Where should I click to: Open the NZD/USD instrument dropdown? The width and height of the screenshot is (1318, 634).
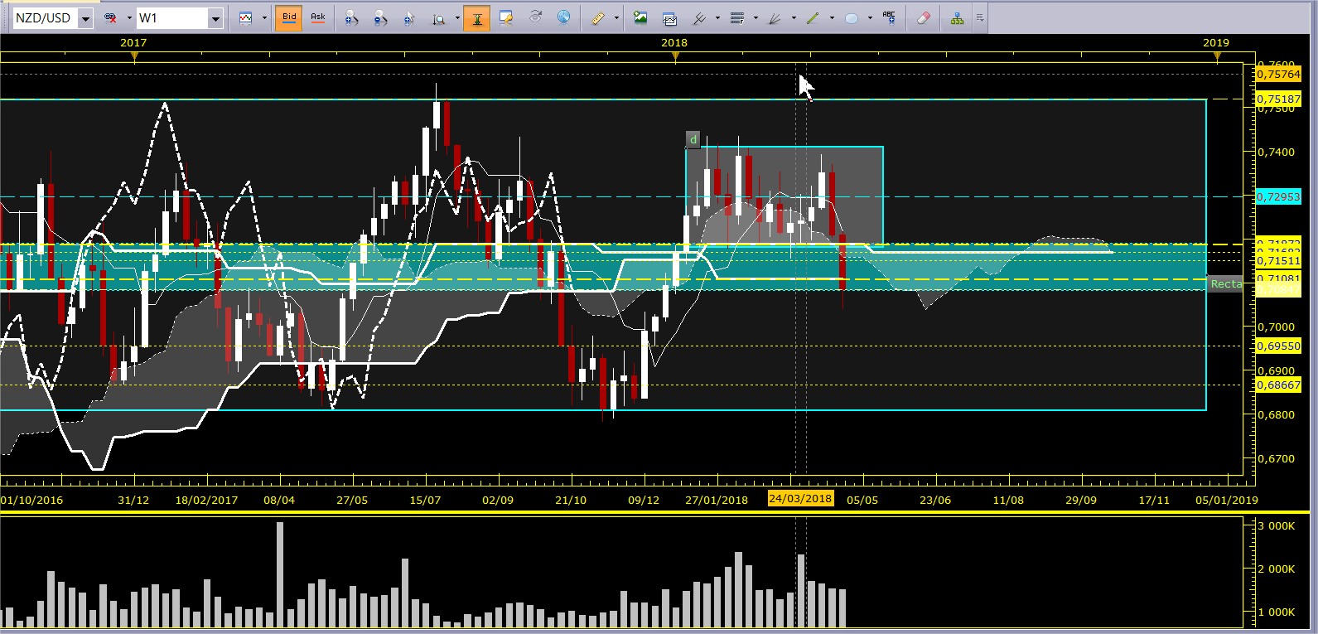click(85, 18)
